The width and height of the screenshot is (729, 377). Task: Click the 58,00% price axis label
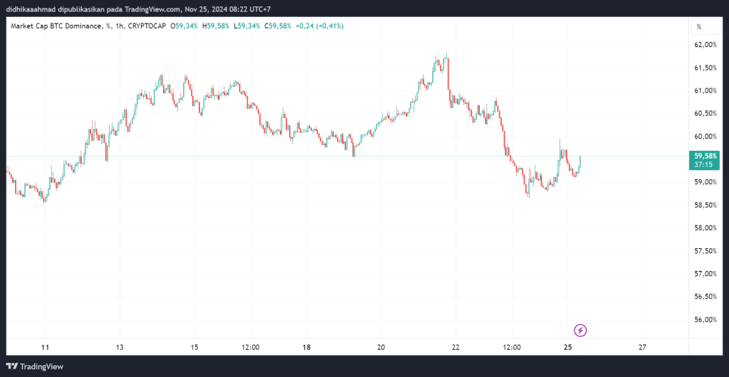[706, 228]
